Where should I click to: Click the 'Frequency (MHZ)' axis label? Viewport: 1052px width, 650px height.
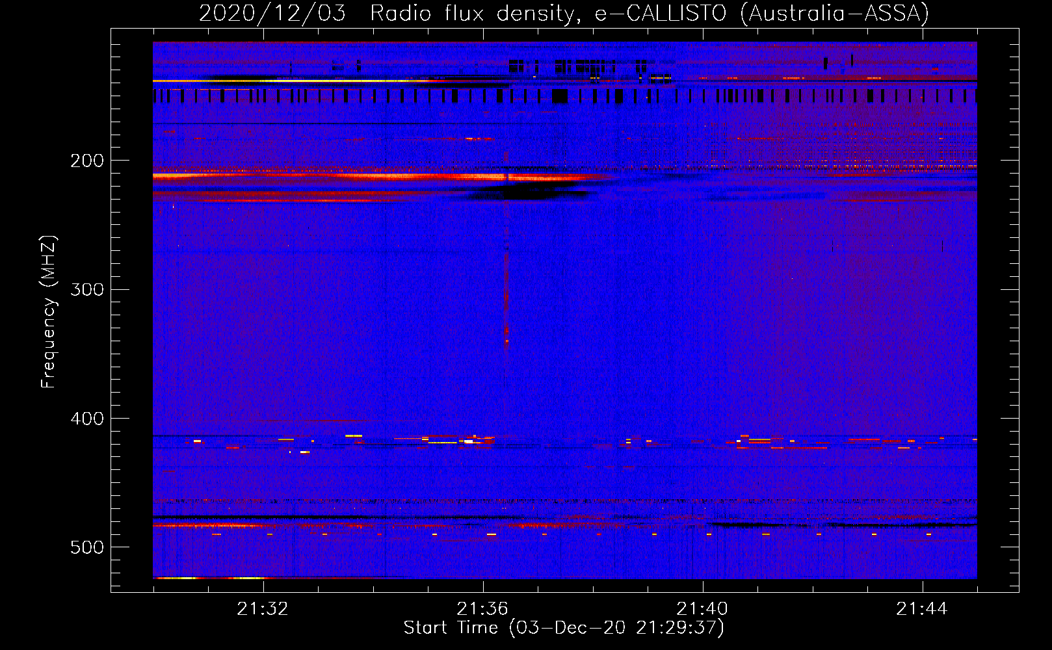[49, 312]
